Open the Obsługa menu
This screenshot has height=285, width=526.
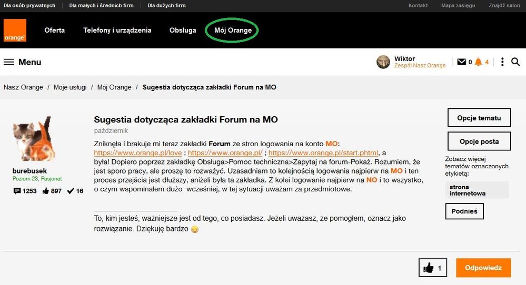(x=183, y=30)
